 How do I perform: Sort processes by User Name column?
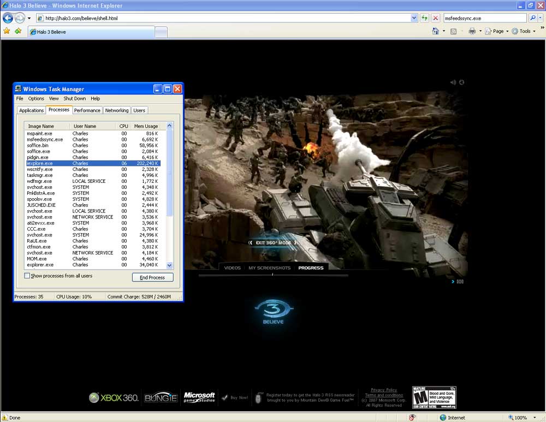(x=93, y=126)
